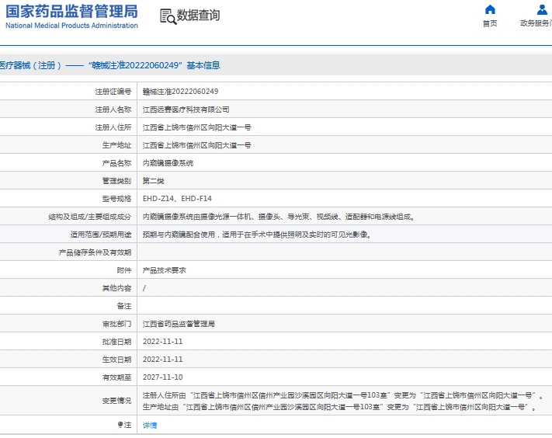Screen dimensions: 552x438
Task: Select the 结构及组成 description text
Action: pos(279,217)
